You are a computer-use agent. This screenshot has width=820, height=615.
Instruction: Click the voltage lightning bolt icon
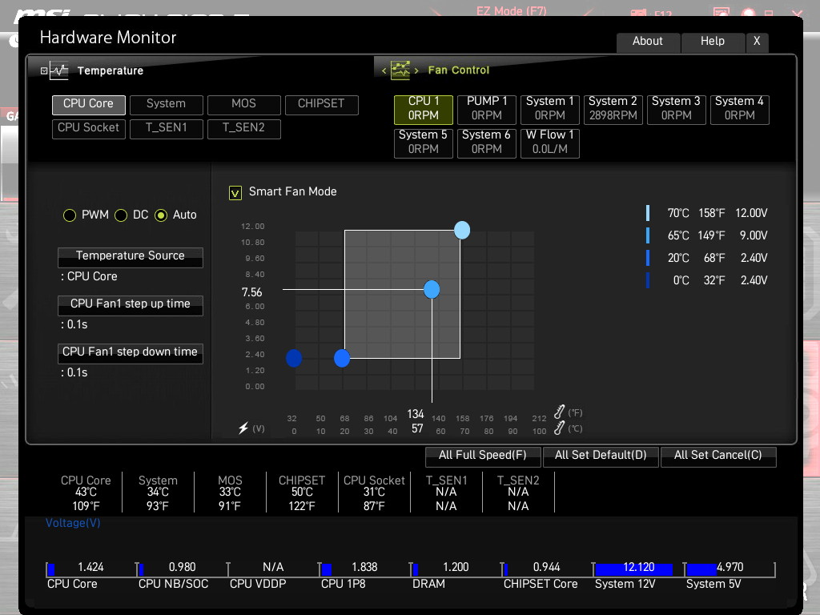click(243, 428)
